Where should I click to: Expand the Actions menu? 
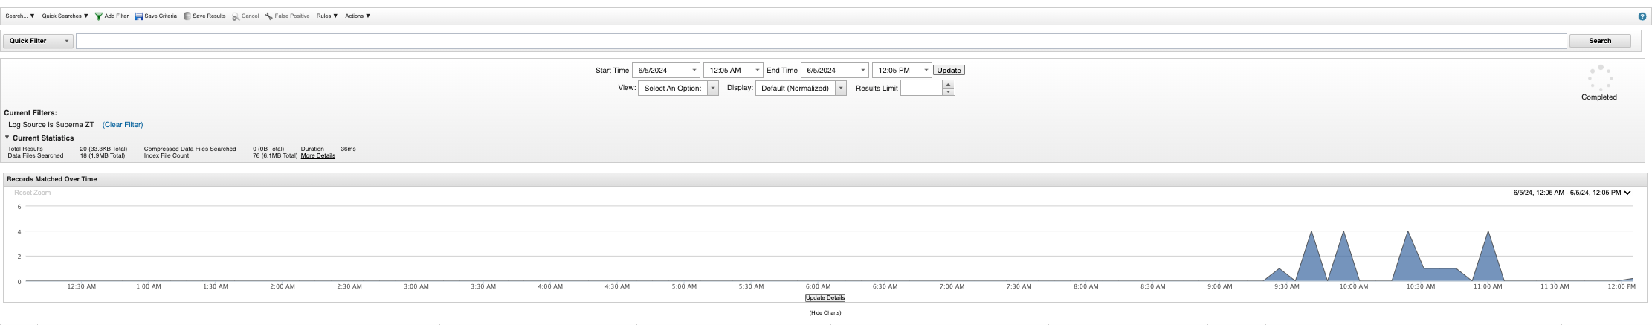click(x=357, y=16)
